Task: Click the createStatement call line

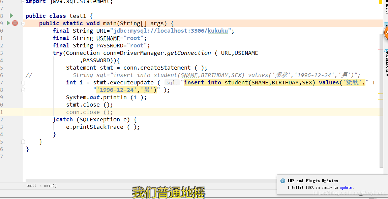Action: [137, 68]
